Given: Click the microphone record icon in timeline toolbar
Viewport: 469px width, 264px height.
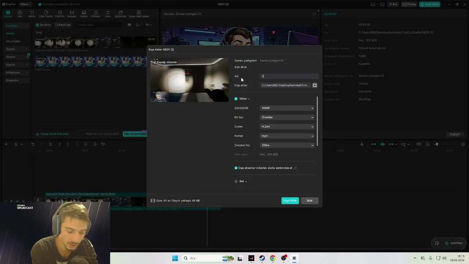Looking at the screenshot, I should pyautogui.click(x=362, y=144).
